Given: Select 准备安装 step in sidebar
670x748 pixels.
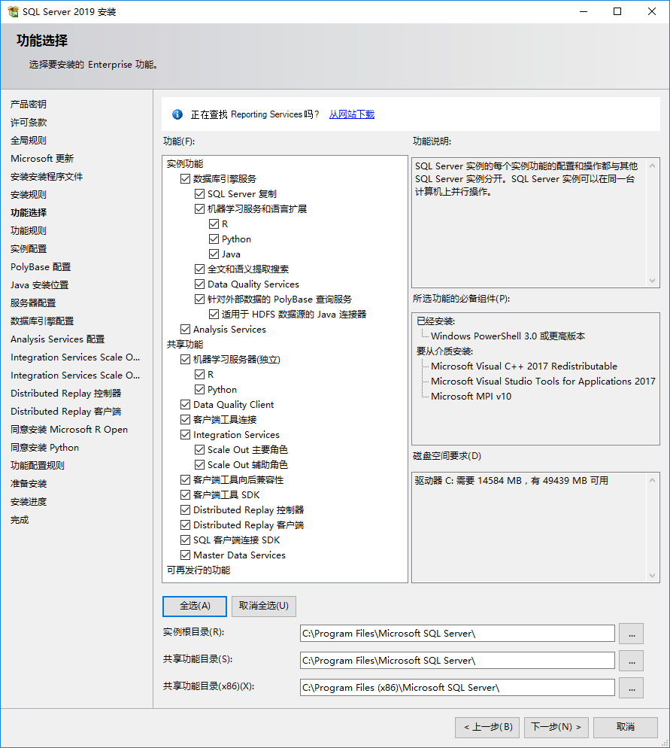Looking at the screenshot, I should coord(29,484).
